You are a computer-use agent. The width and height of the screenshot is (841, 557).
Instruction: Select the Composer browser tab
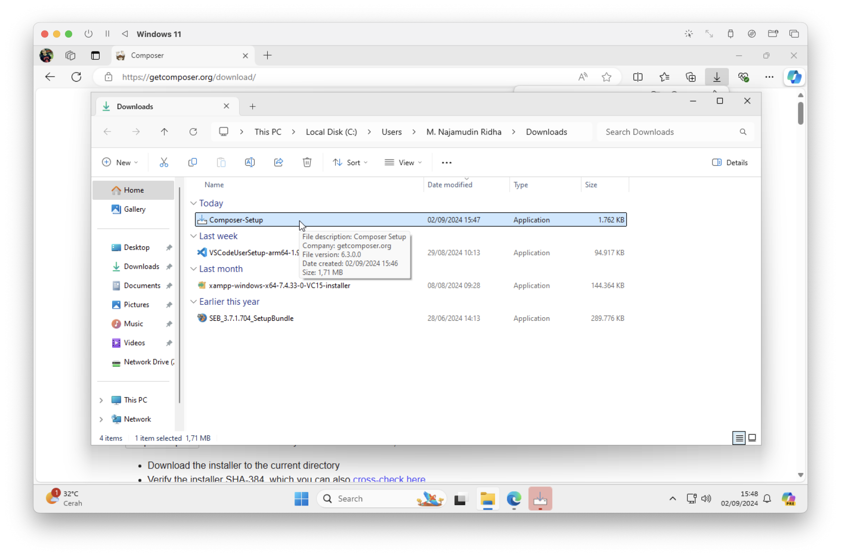(x=183, y=56)
